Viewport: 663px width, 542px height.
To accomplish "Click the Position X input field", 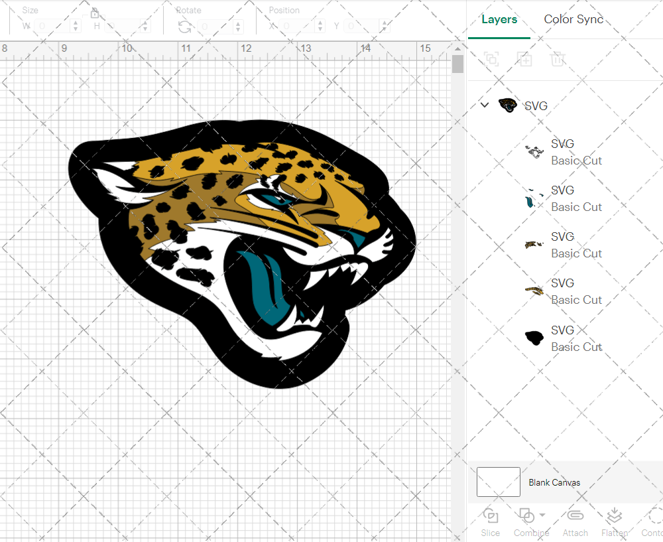I will 298,27.
